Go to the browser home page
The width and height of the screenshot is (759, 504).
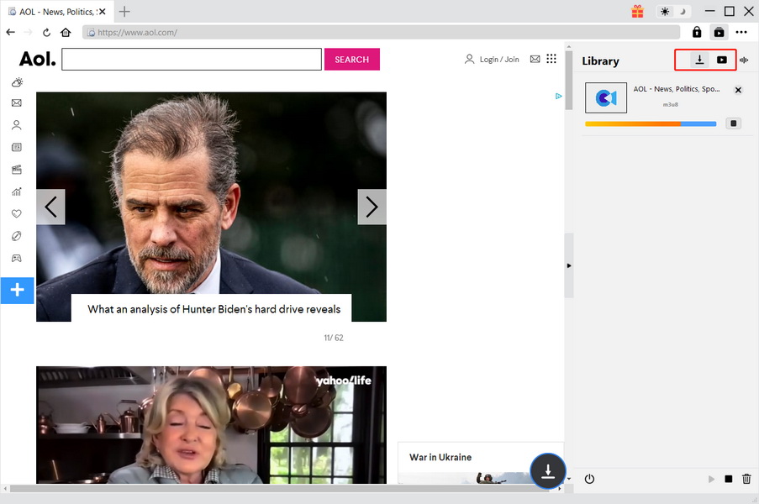66,33
